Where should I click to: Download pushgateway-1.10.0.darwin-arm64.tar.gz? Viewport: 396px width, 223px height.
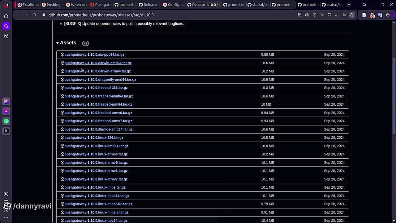tap(97, 71)
